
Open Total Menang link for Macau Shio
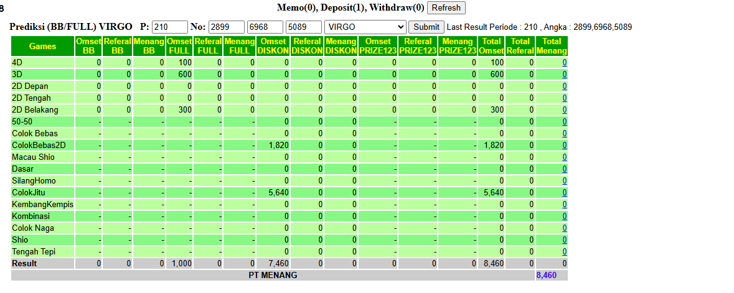click(565, 157)
